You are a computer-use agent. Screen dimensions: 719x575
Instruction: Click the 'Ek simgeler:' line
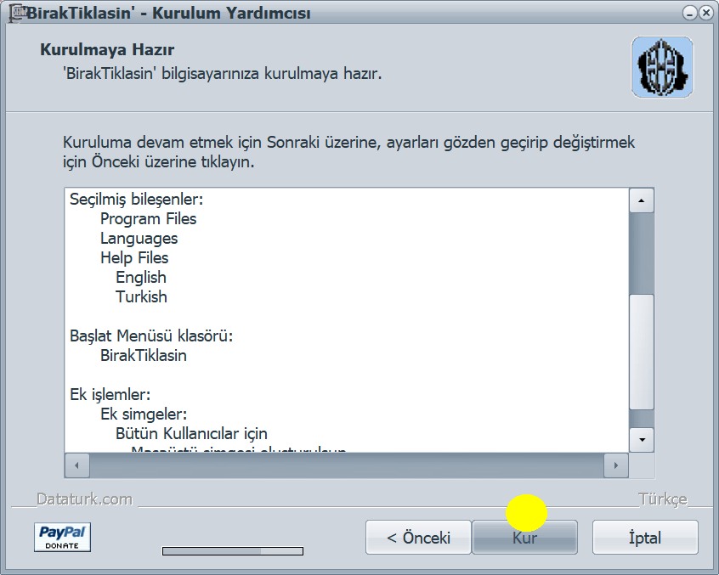click(144, 414)
